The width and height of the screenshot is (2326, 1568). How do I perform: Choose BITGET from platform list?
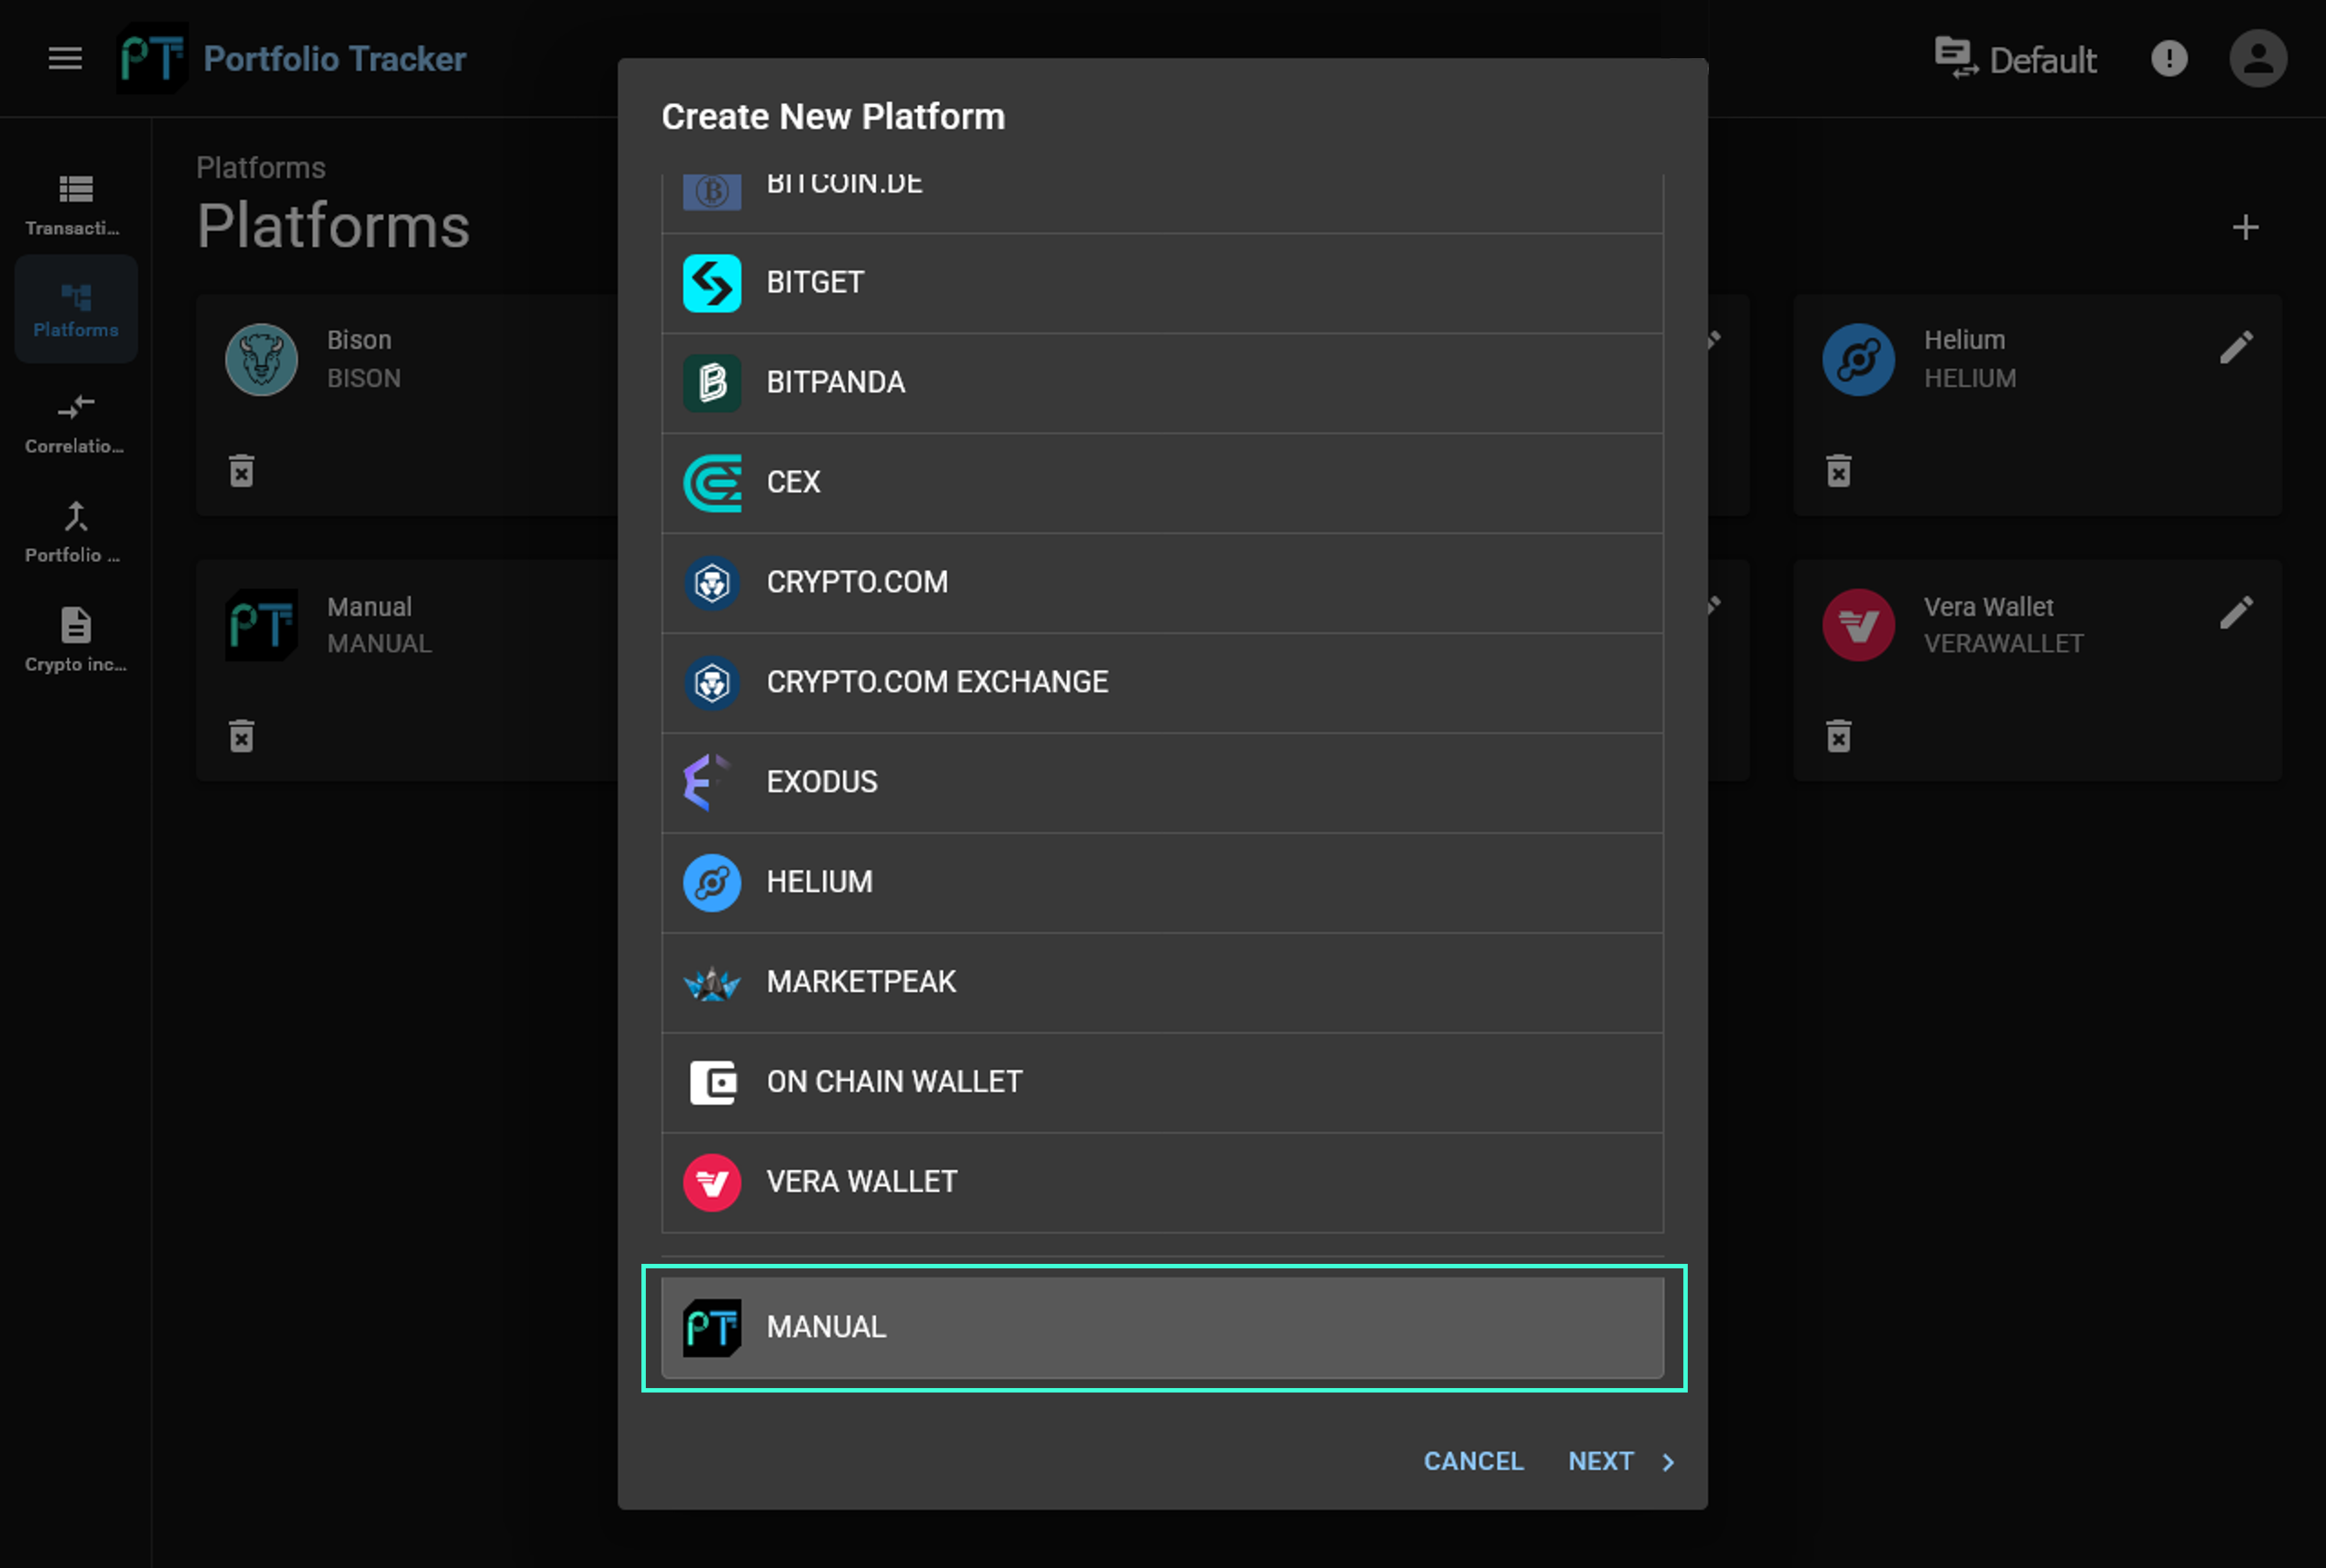pos(1162,283)
